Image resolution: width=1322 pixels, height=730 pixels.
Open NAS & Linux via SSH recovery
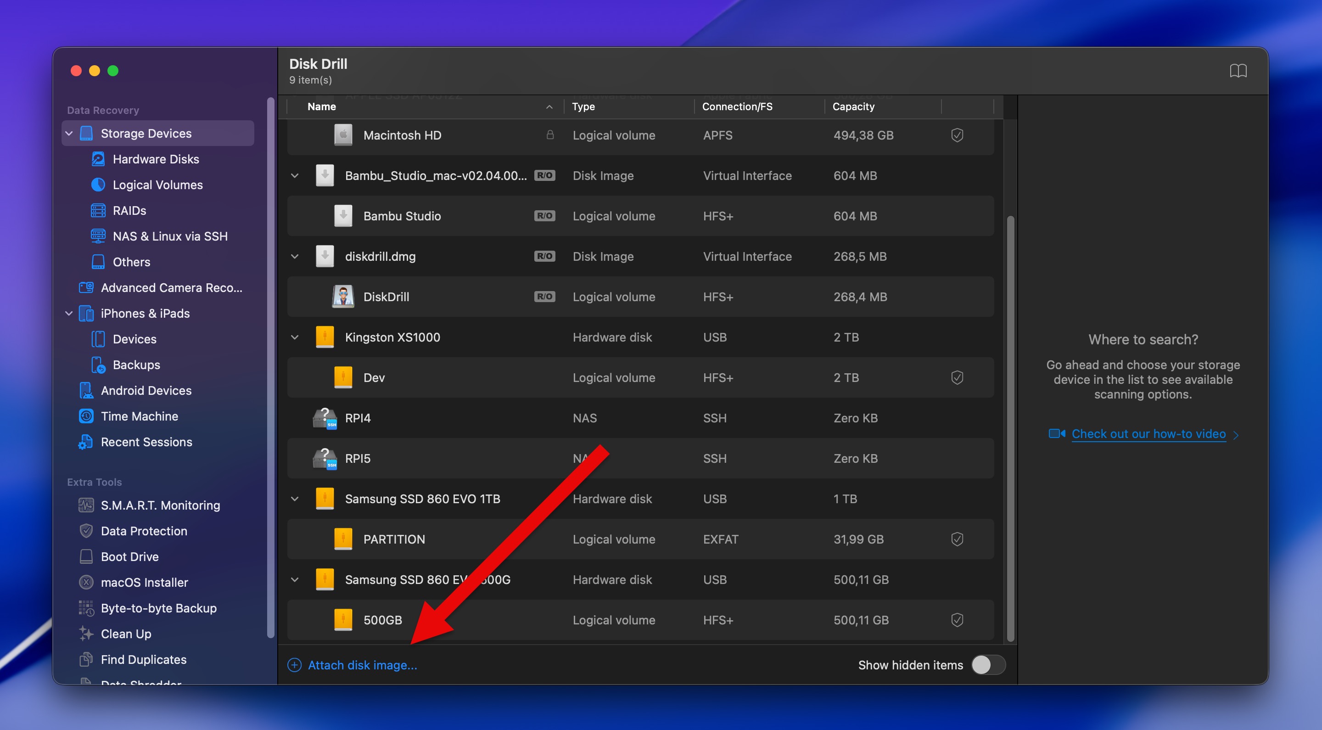point(170,236)
